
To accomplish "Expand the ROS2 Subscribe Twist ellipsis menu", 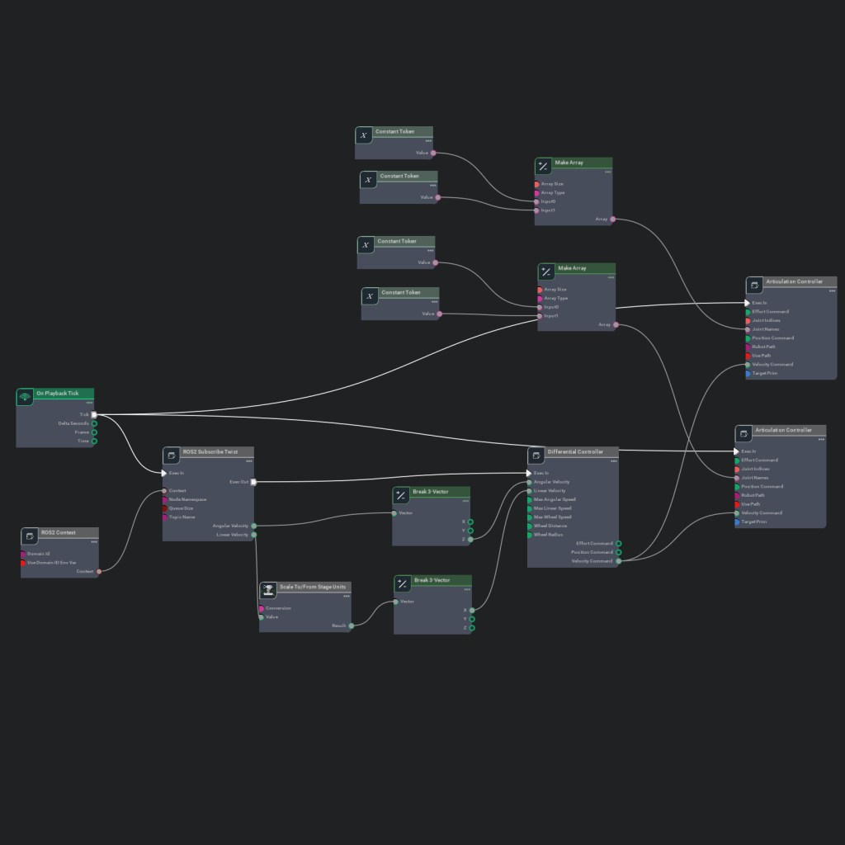I will [x=249, y=460].
